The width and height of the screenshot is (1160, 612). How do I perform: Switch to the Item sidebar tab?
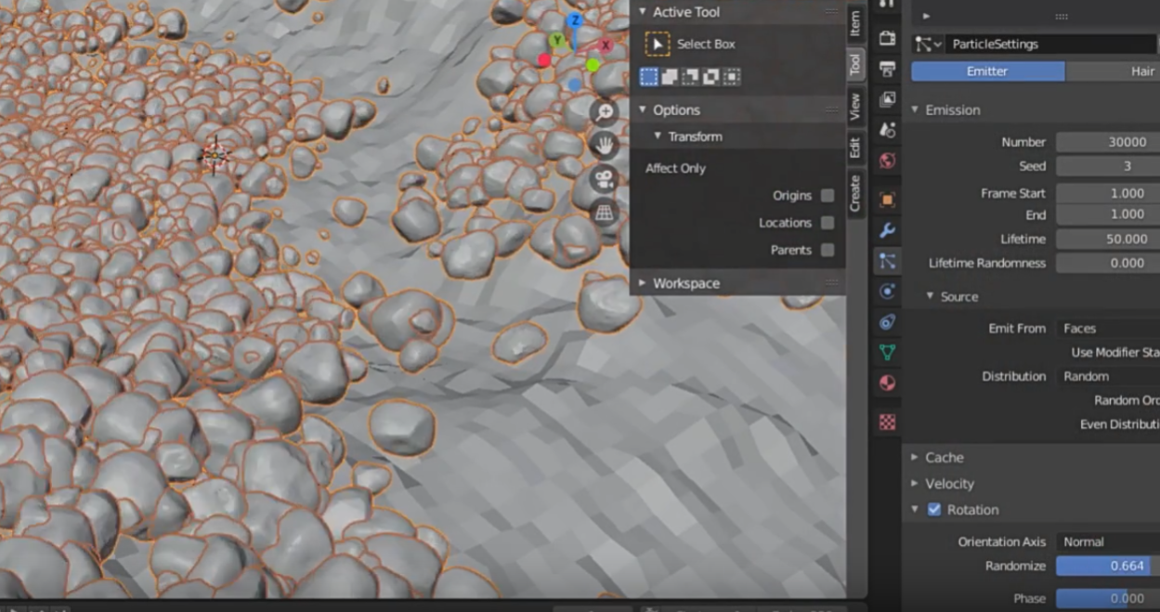[x=855, y=23]
